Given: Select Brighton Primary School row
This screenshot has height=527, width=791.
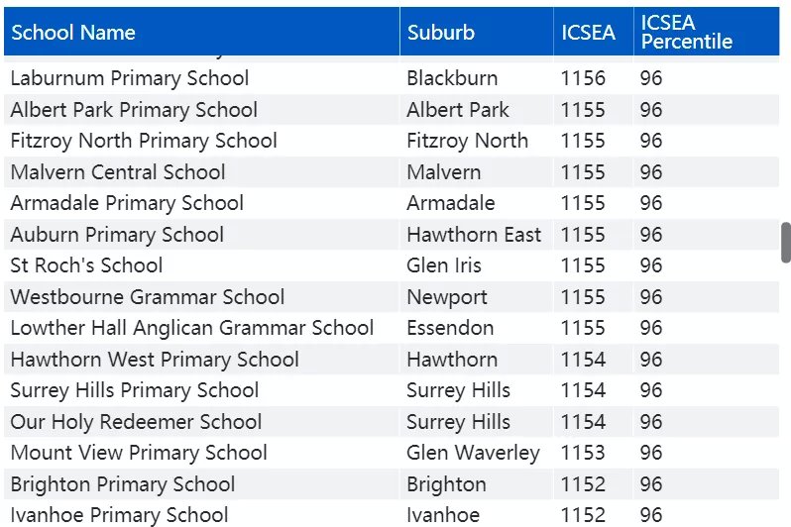Looking at the screenshot, I should [392, 484].
